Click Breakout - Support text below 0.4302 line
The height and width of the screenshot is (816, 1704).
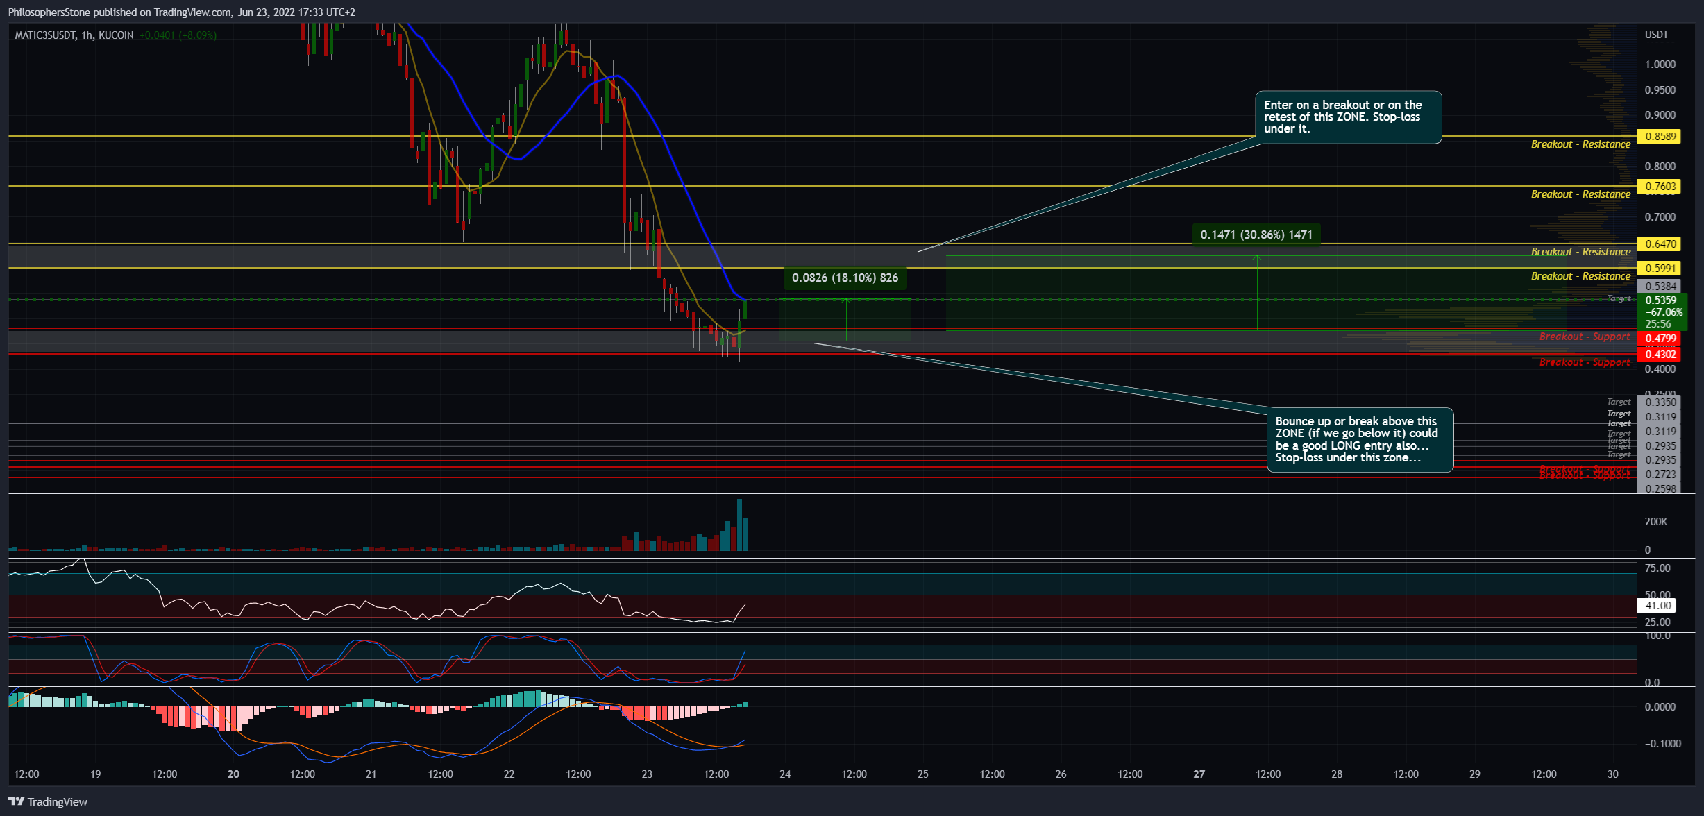(x=1585, y=362)
